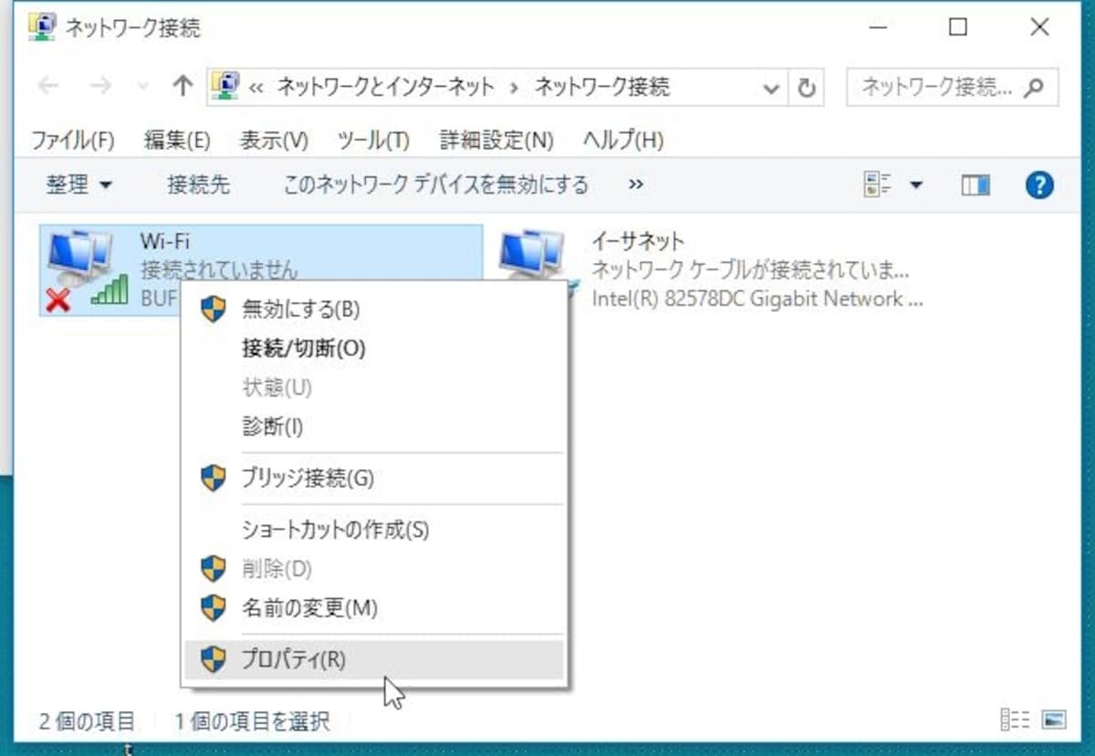Click shield icon beside ブリッジ接続(G)

pos(214,478)
